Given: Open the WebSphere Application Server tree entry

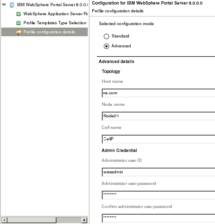Looking at the screenshot, I should coord(56,14).
